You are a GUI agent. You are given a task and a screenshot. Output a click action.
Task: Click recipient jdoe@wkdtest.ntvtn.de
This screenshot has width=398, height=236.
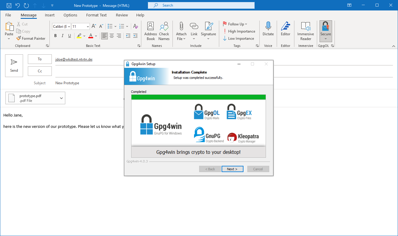click(x=74, y=59)
